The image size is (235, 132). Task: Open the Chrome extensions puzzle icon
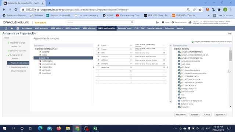point(219,10)
